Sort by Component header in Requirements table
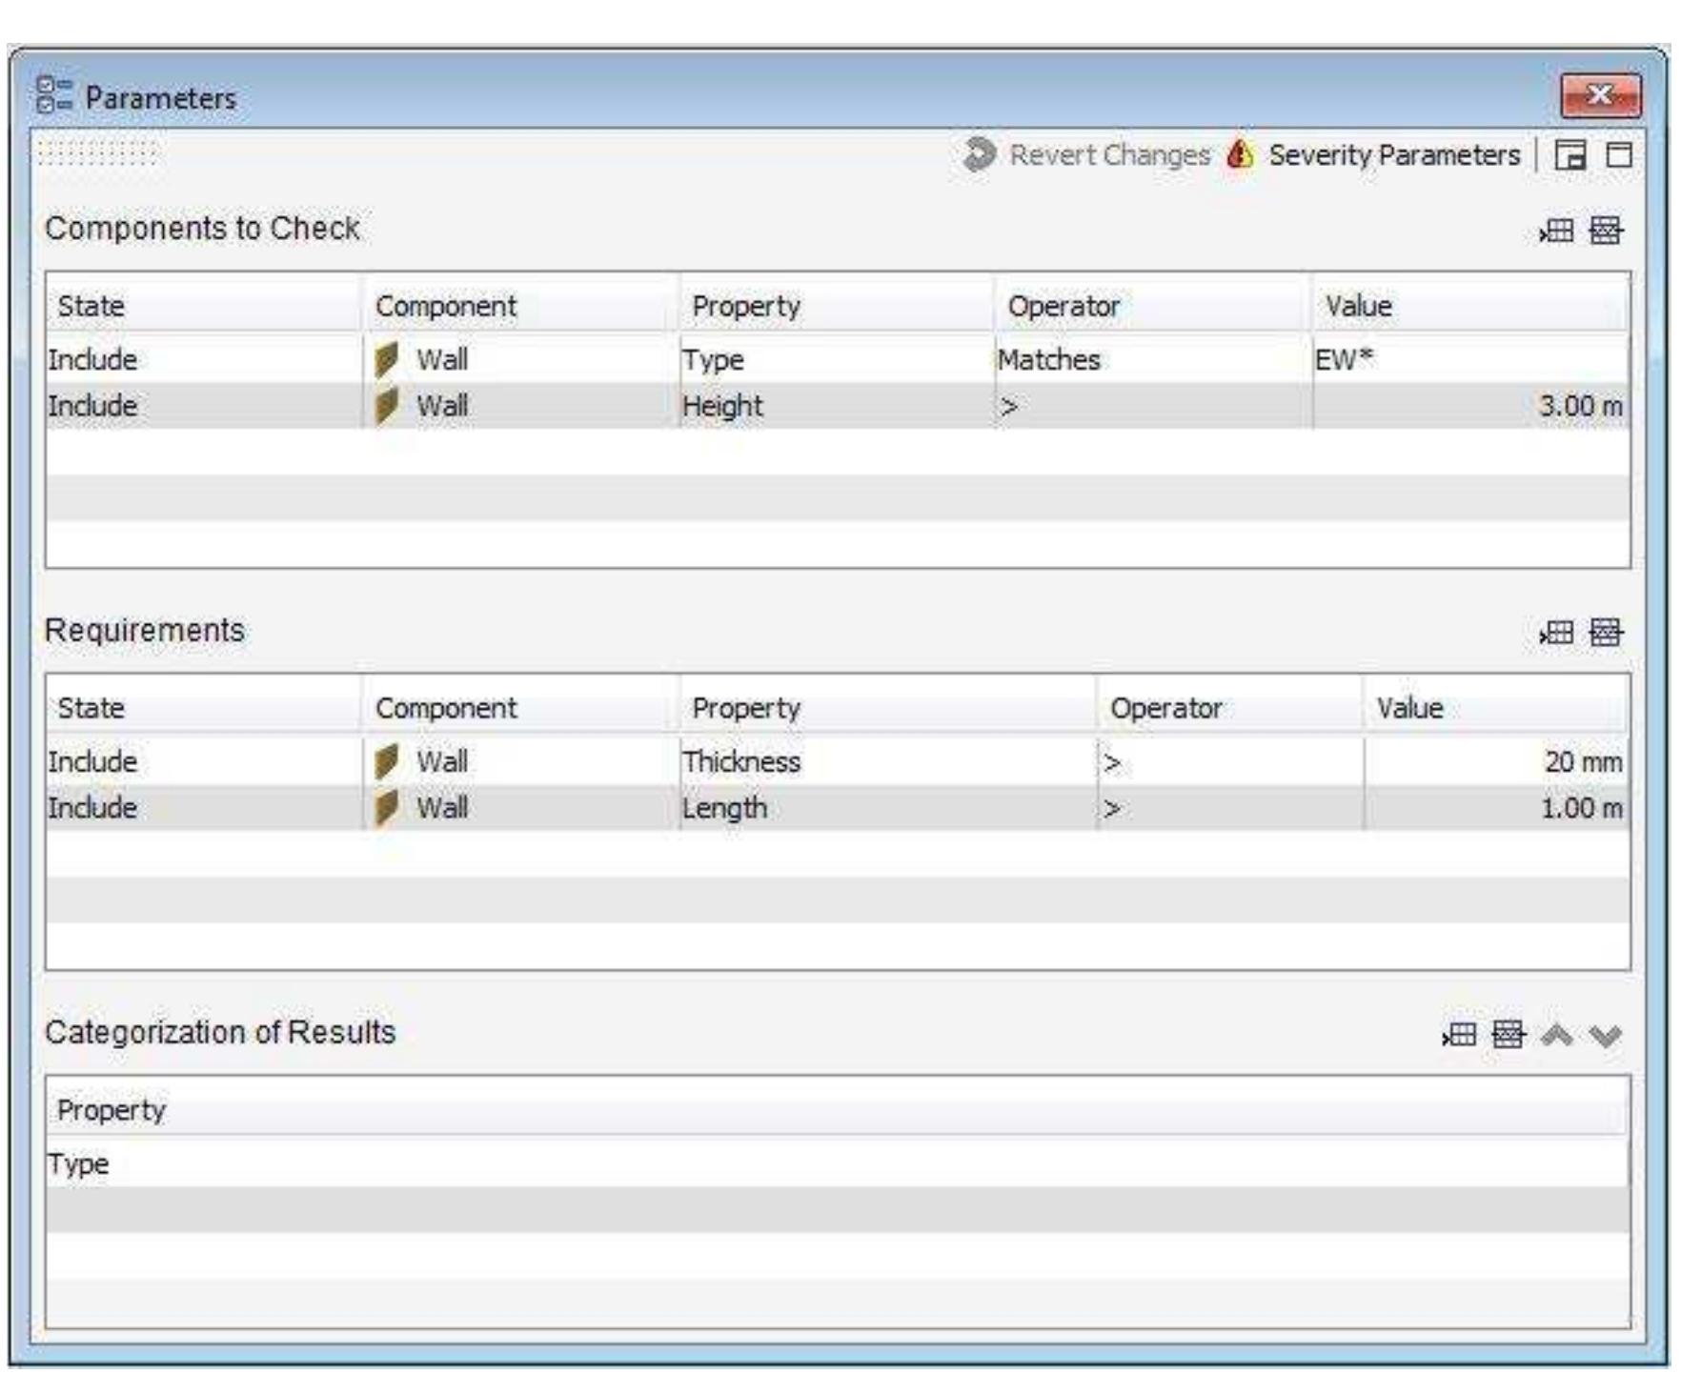This screenshot has height=1374, width=1681. [x=519, y=708]
